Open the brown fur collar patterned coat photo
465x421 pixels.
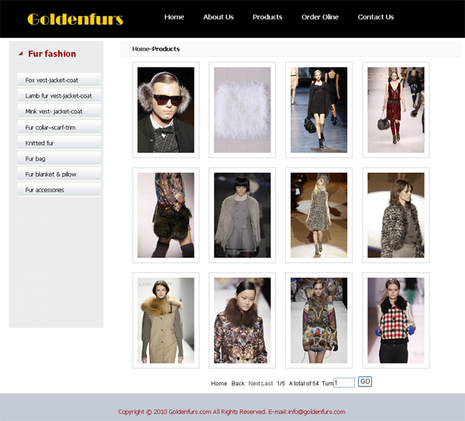coord(243,320)
